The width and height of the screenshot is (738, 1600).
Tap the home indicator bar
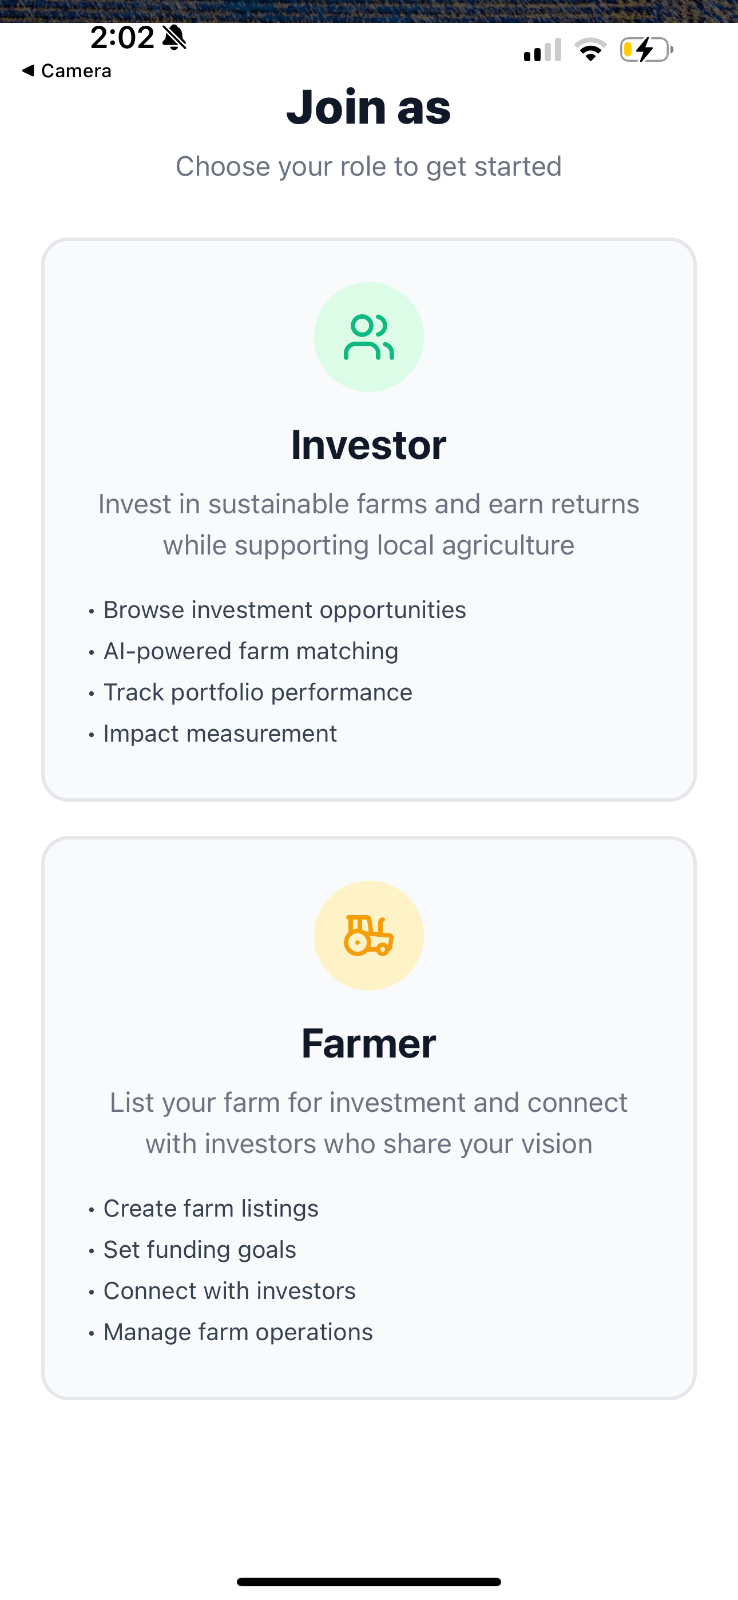[369, 1582]
